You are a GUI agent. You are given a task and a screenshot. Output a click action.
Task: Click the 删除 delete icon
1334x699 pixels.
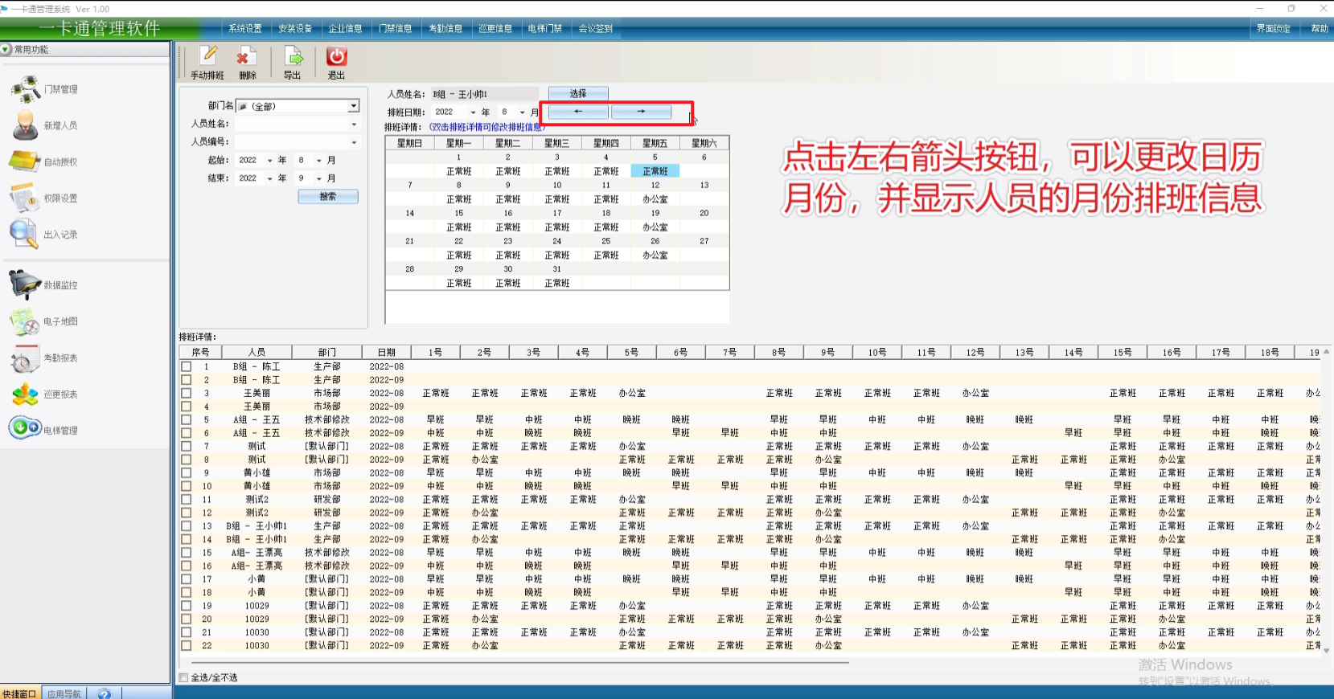pyautogui.click(x=246, y=56)
